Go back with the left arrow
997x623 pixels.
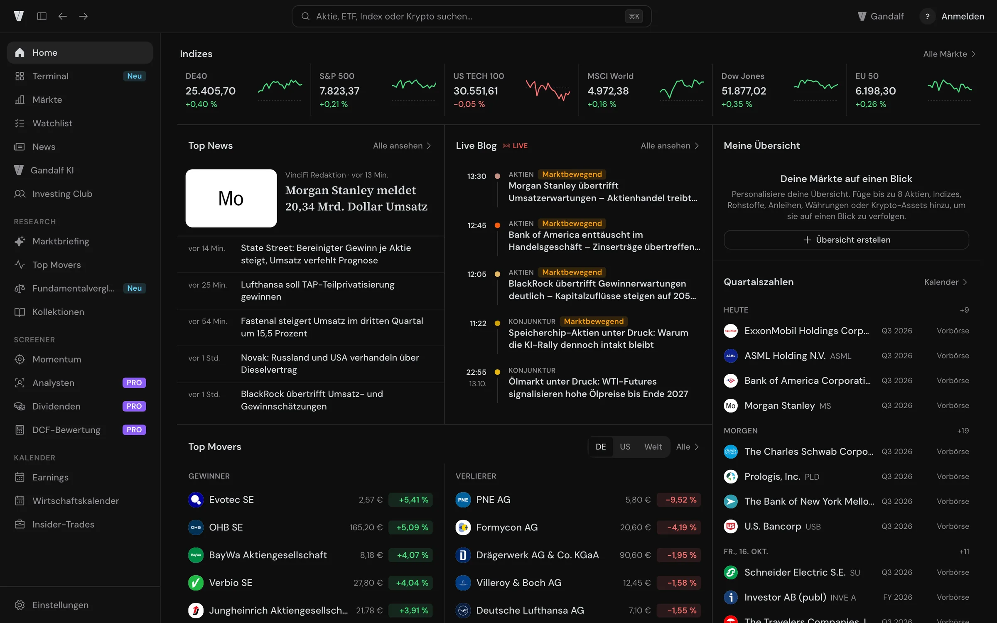[x=62, y=16]
